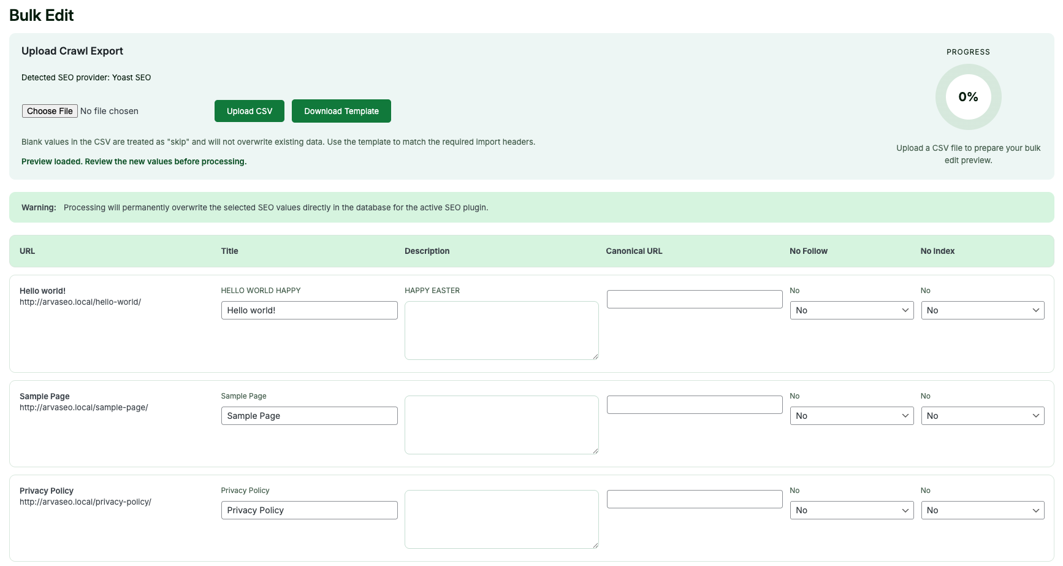
Task: Click Hello world canonical URL field
Action: (694, 299)
